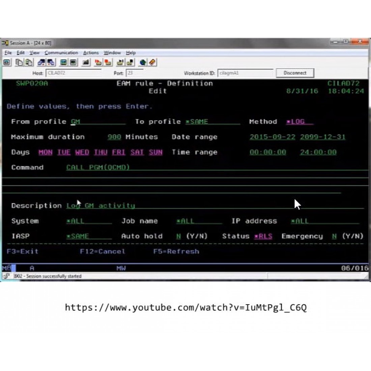Click the Command field CALL PGM(QCMD)
371x371 pixels.
(x=217, y=168)
